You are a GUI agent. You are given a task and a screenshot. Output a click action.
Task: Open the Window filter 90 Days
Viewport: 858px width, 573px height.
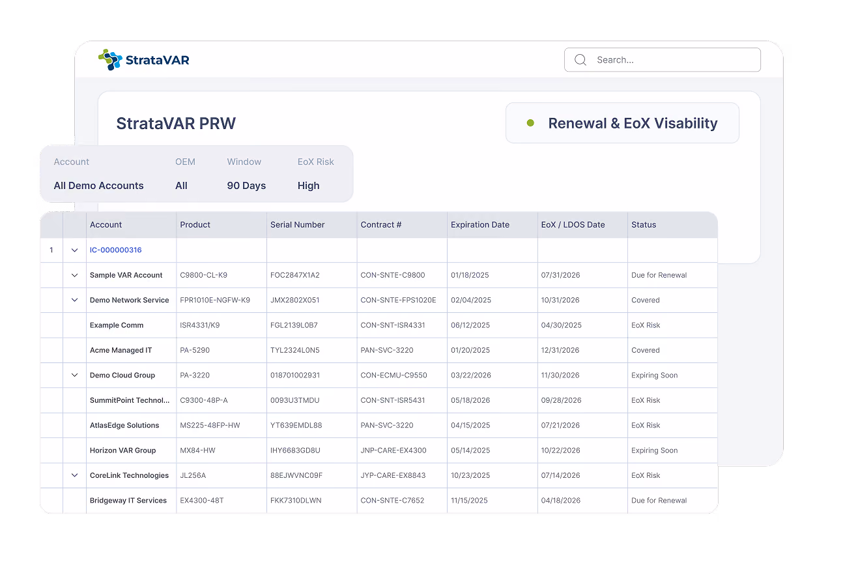coord(246,186)
